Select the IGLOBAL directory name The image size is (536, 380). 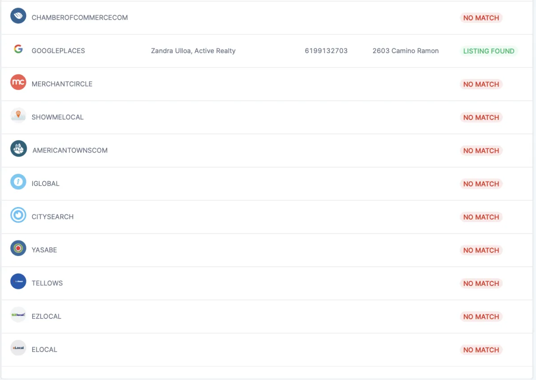click(46, 184)
